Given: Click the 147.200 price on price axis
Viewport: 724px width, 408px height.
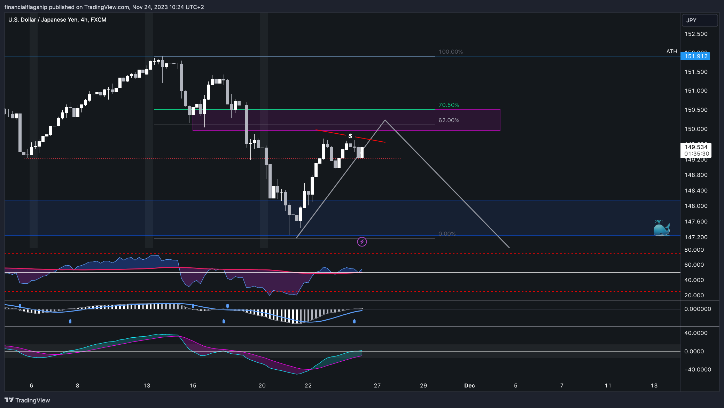Looking at the screenshot, I should click(696, 237).
